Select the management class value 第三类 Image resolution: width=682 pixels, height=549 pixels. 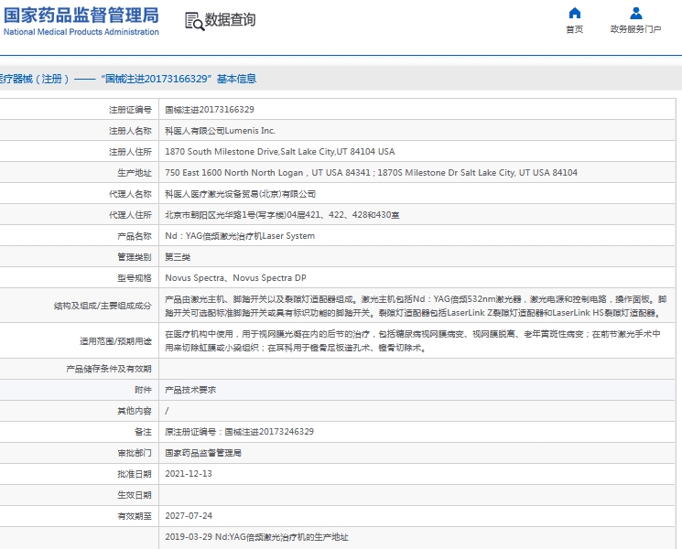click(178, 257)
